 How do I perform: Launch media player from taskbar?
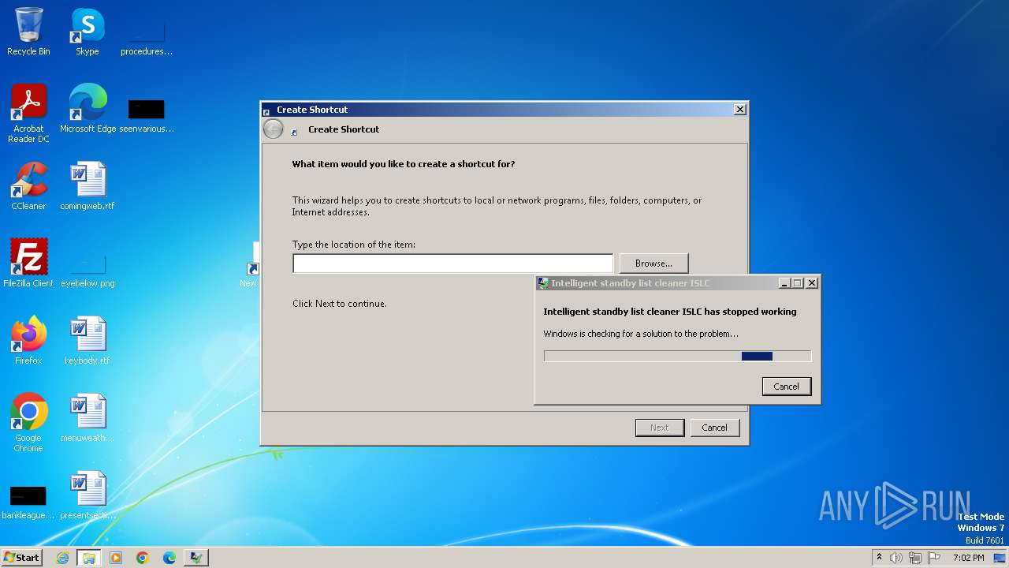coord(116,558)
